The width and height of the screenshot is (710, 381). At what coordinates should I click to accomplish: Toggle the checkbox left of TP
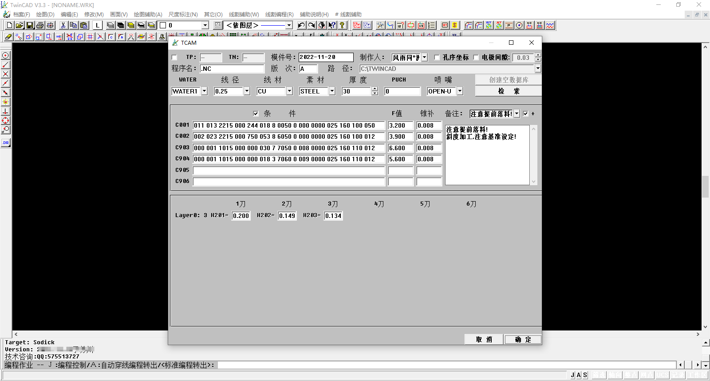point(174,57)
